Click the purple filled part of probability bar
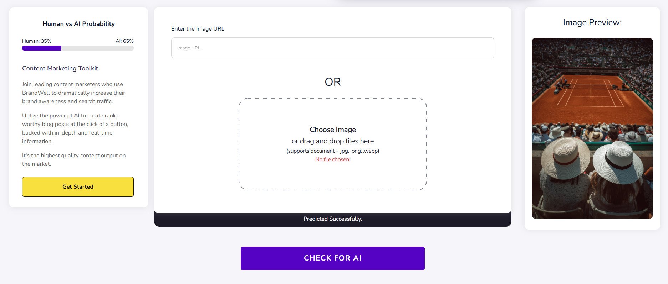Image resolution: width=668 pixels, height=284 pixels. tap(41, 48)
